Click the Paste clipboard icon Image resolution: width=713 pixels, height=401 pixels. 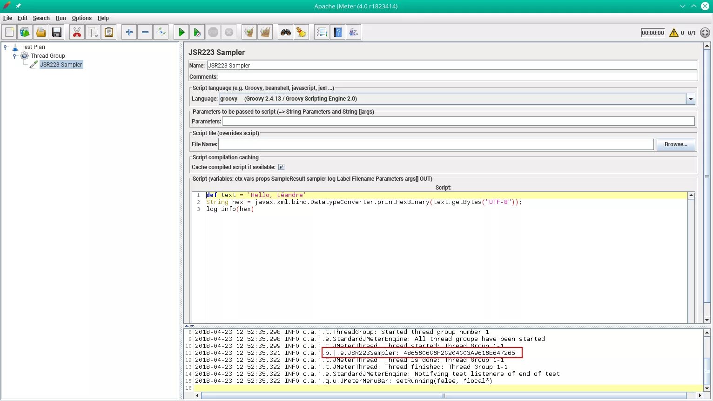pos(109,32)
